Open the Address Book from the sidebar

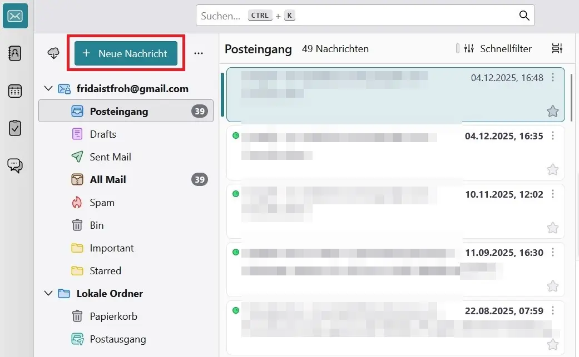point(15,53)
